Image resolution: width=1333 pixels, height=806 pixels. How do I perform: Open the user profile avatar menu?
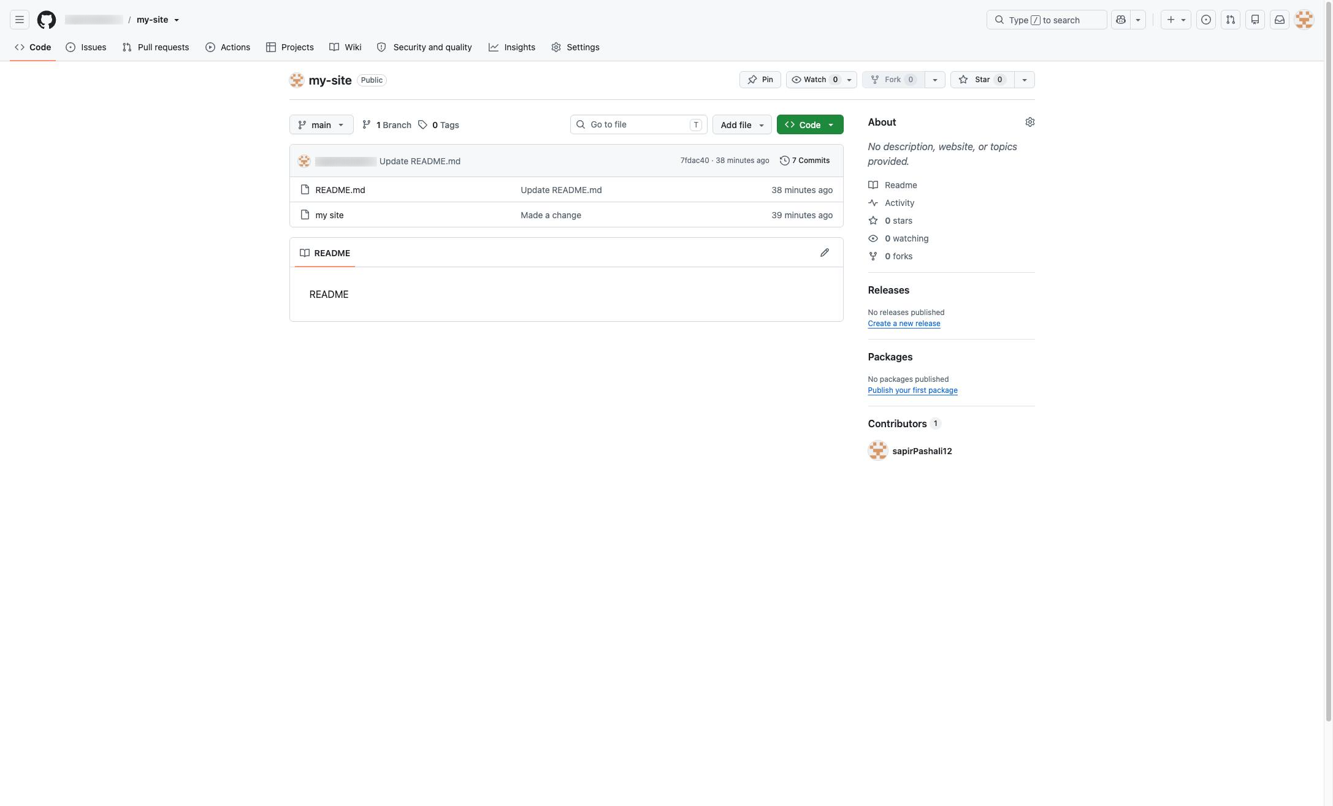coord(1304,20)
